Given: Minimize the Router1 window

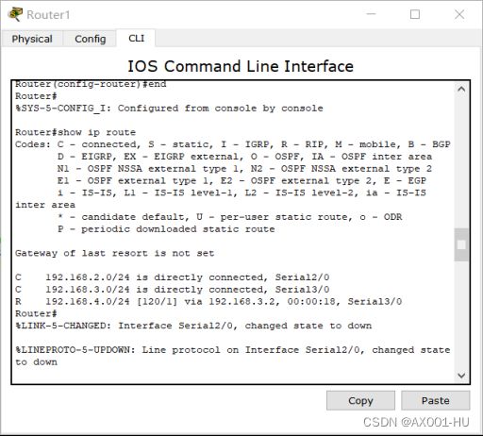Looking at the screenshot, I should coord(372,14).
